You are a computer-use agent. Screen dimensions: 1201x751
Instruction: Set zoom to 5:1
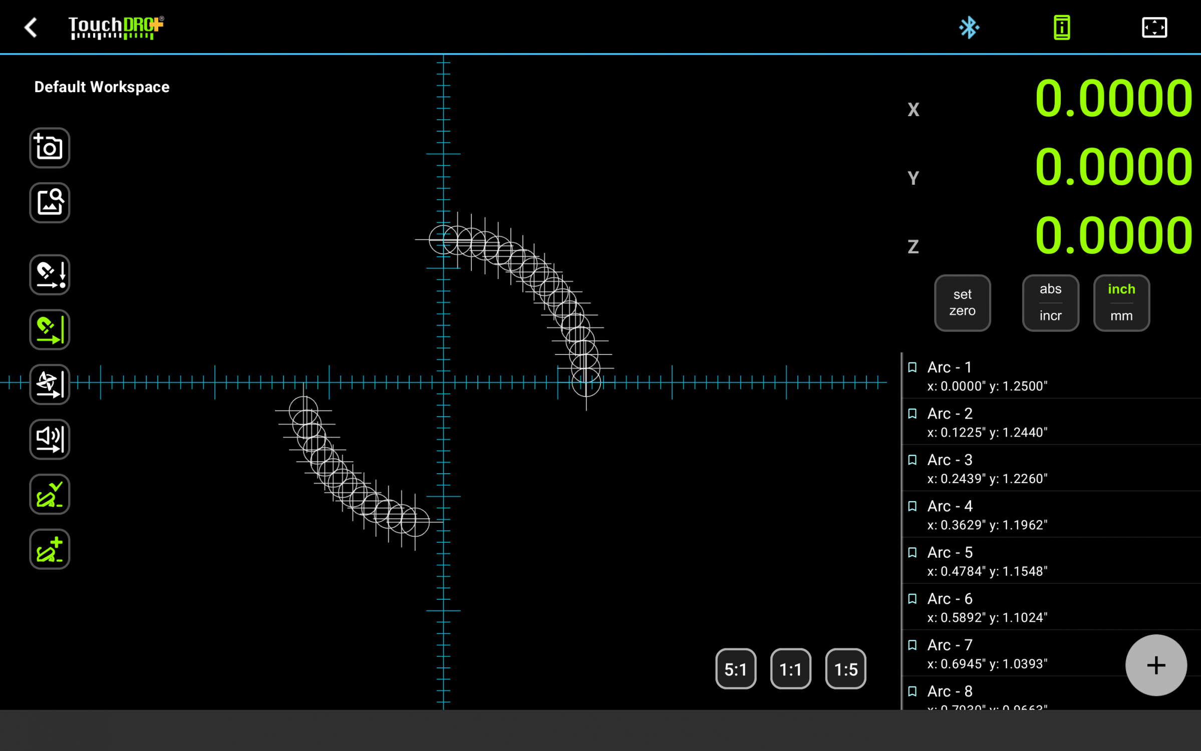736,669
